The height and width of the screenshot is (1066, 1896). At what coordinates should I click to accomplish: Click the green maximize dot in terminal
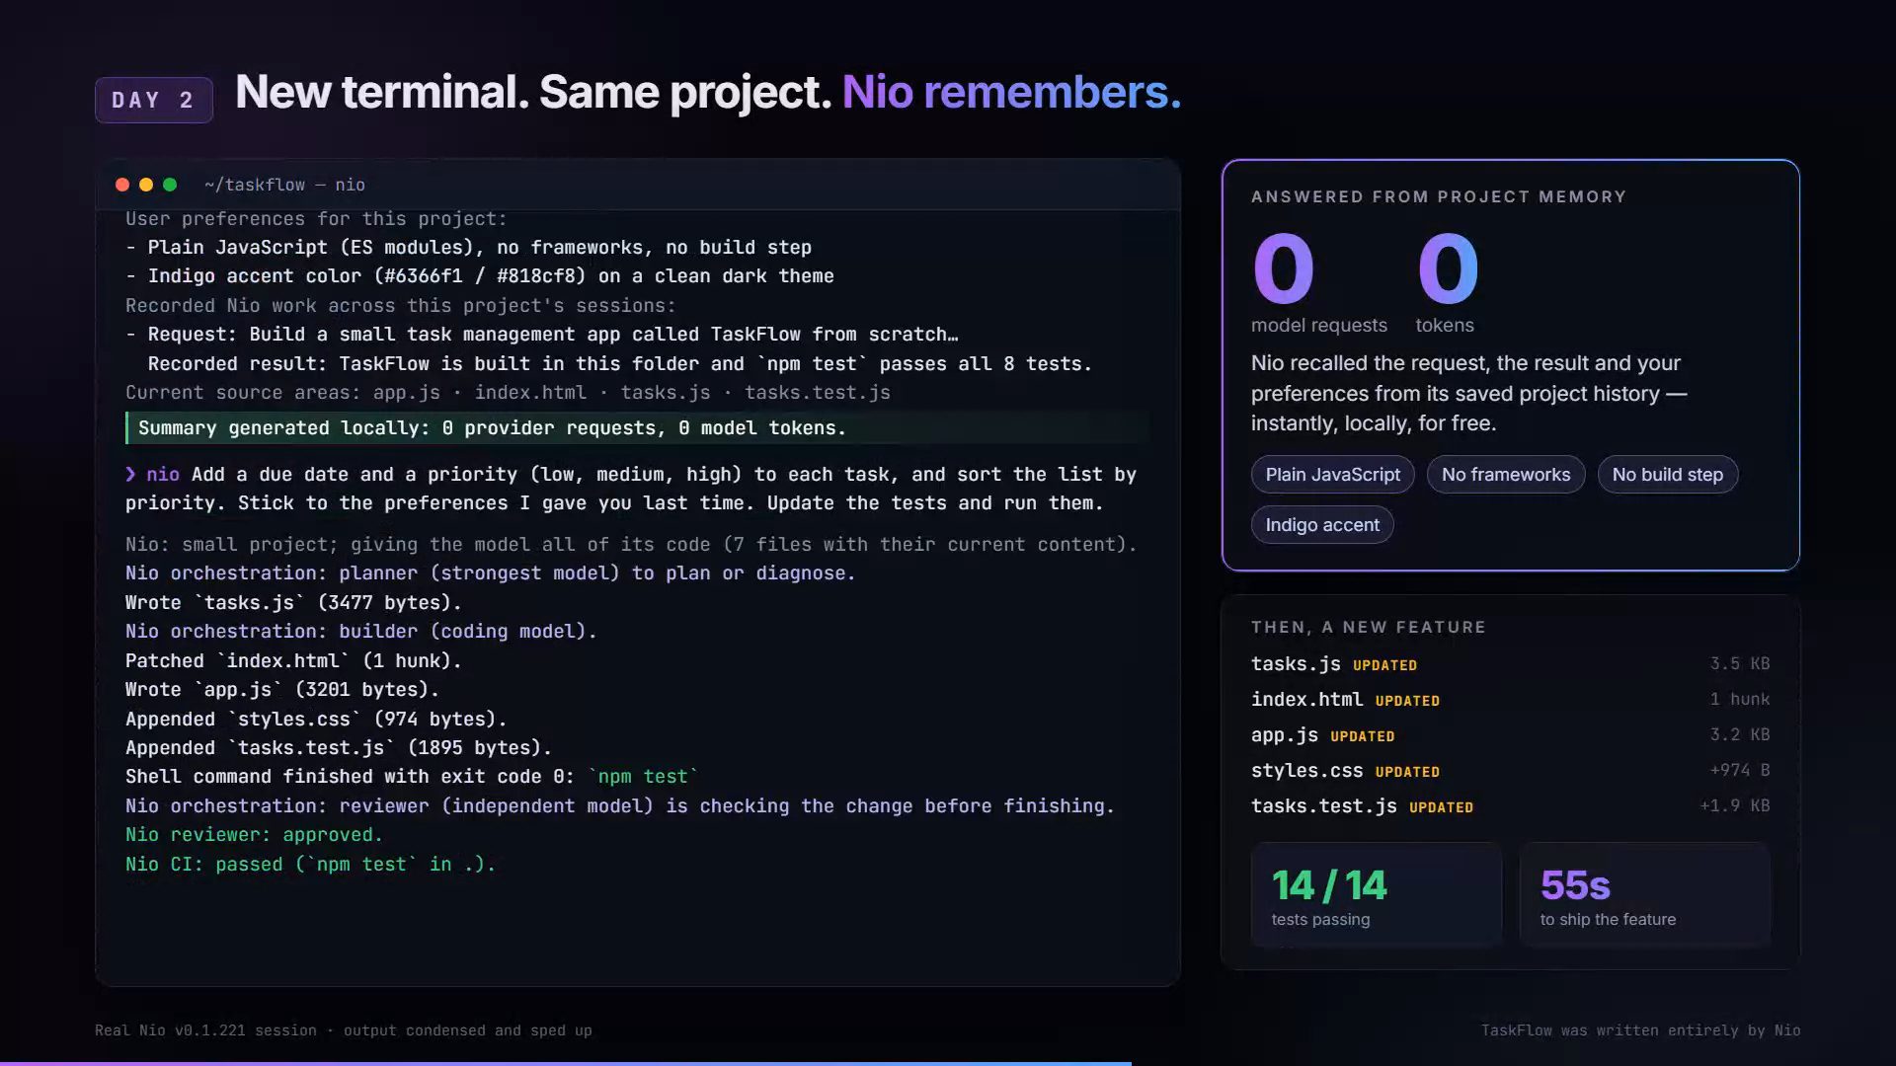[x=170, y=185]
